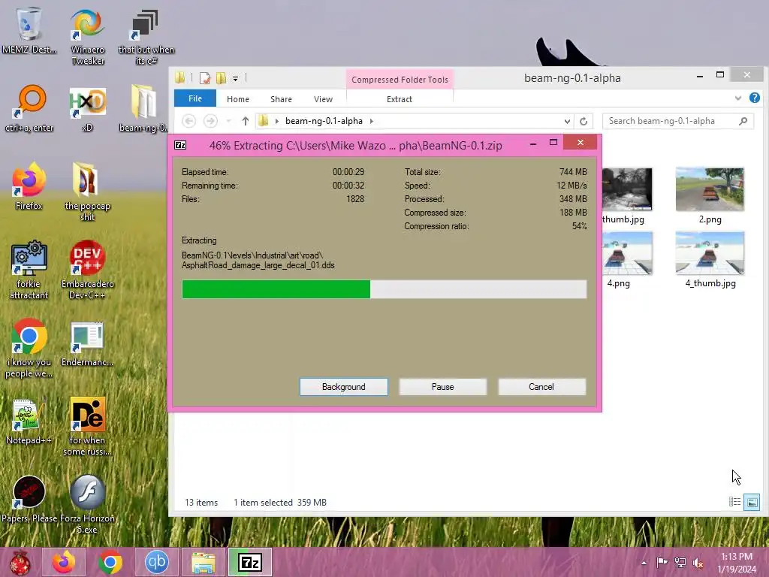Open the recent locations dropdown arrow
The width and height of the screenshot is (769, 577).
point(228,121)
